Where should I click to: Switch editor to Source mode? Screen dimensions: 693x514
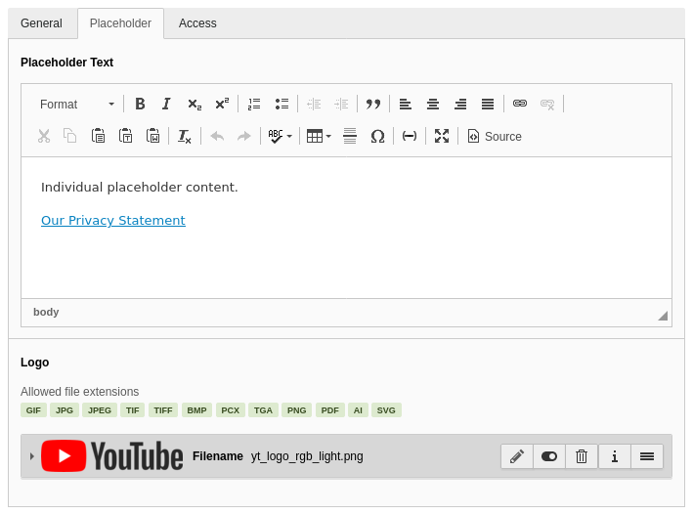pos(495,136)
